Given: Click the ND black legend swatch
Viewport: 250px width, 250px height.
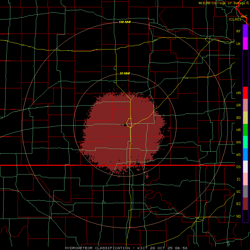Looking at the screenshot, I should tap(245, 216).
